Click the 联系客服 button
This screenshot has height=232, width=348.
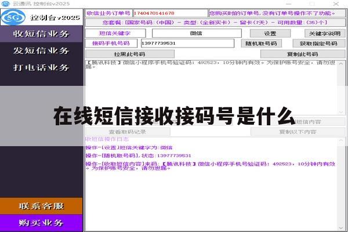41,206
